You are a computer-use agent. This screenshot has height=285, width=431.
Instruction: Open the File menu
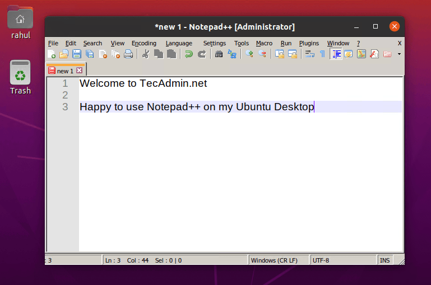tap(53, 43)
